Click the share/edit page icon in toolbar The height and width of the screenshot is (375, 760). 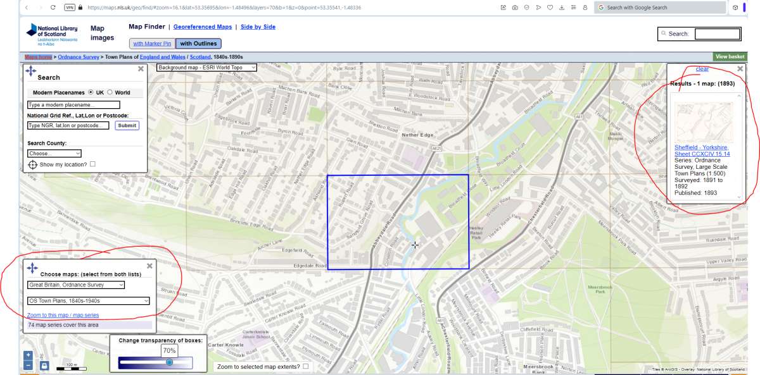click(x=503, y=8)
